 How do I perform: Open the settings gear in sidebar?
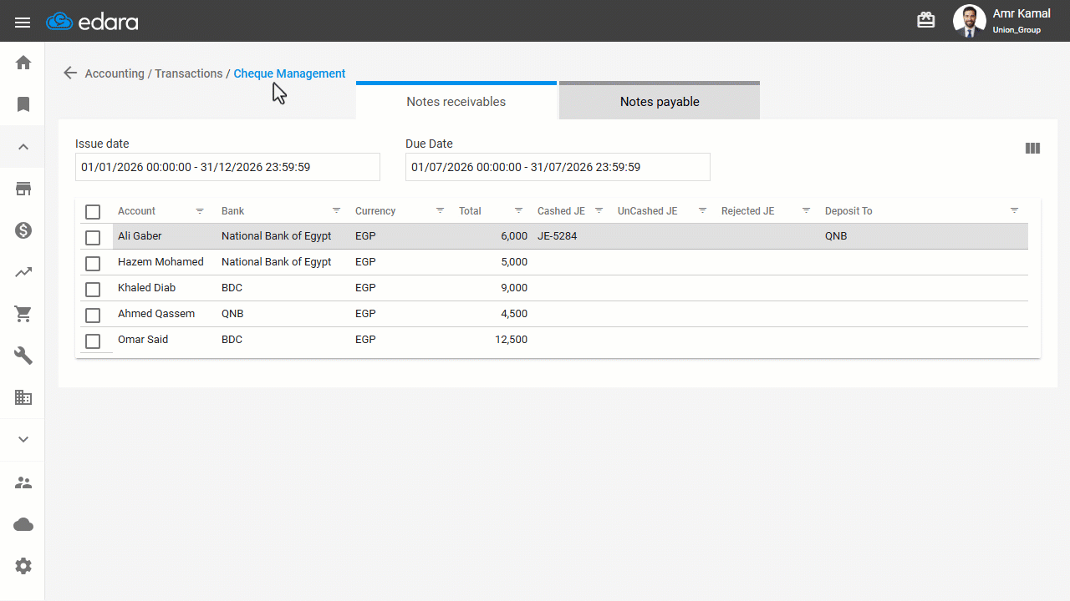(x=23, y=566)
